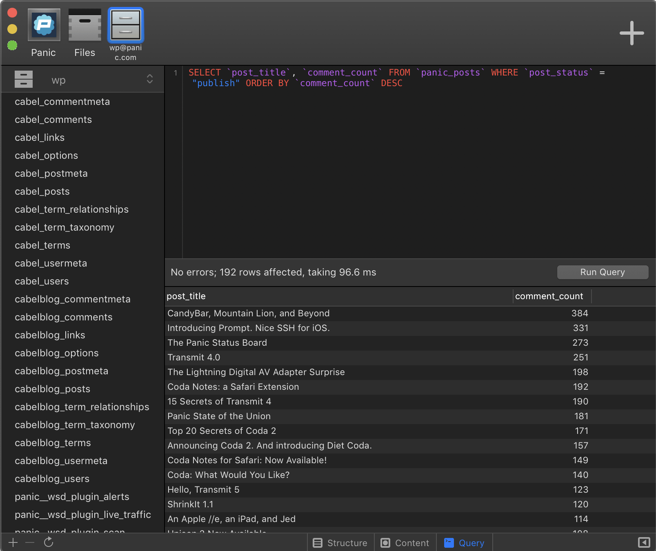
Task: Select the cabelblog_usermeta table
Action: pos(83,461)
